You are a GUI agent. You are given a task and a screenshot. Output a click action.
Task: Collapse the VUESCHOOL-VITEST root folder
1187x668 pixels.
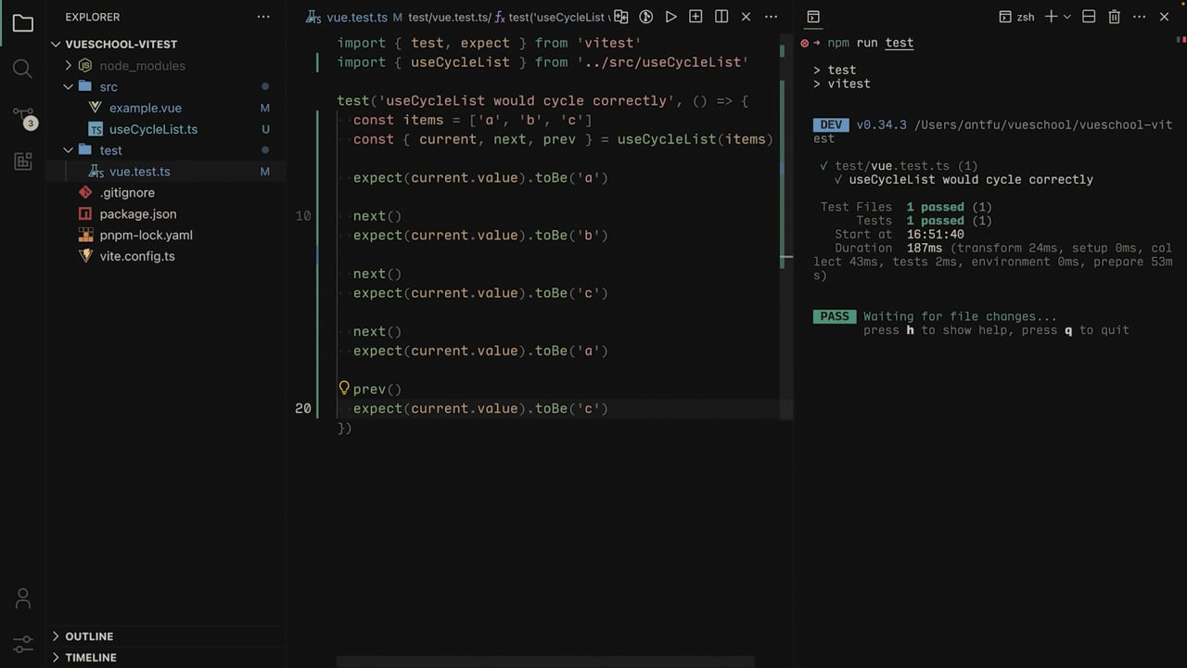click(56, 44)
